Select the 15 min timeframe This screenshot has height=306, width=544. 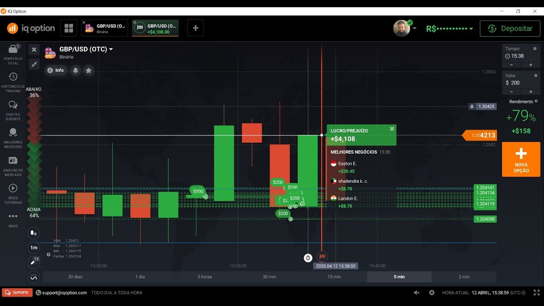(x=334, y=277)
